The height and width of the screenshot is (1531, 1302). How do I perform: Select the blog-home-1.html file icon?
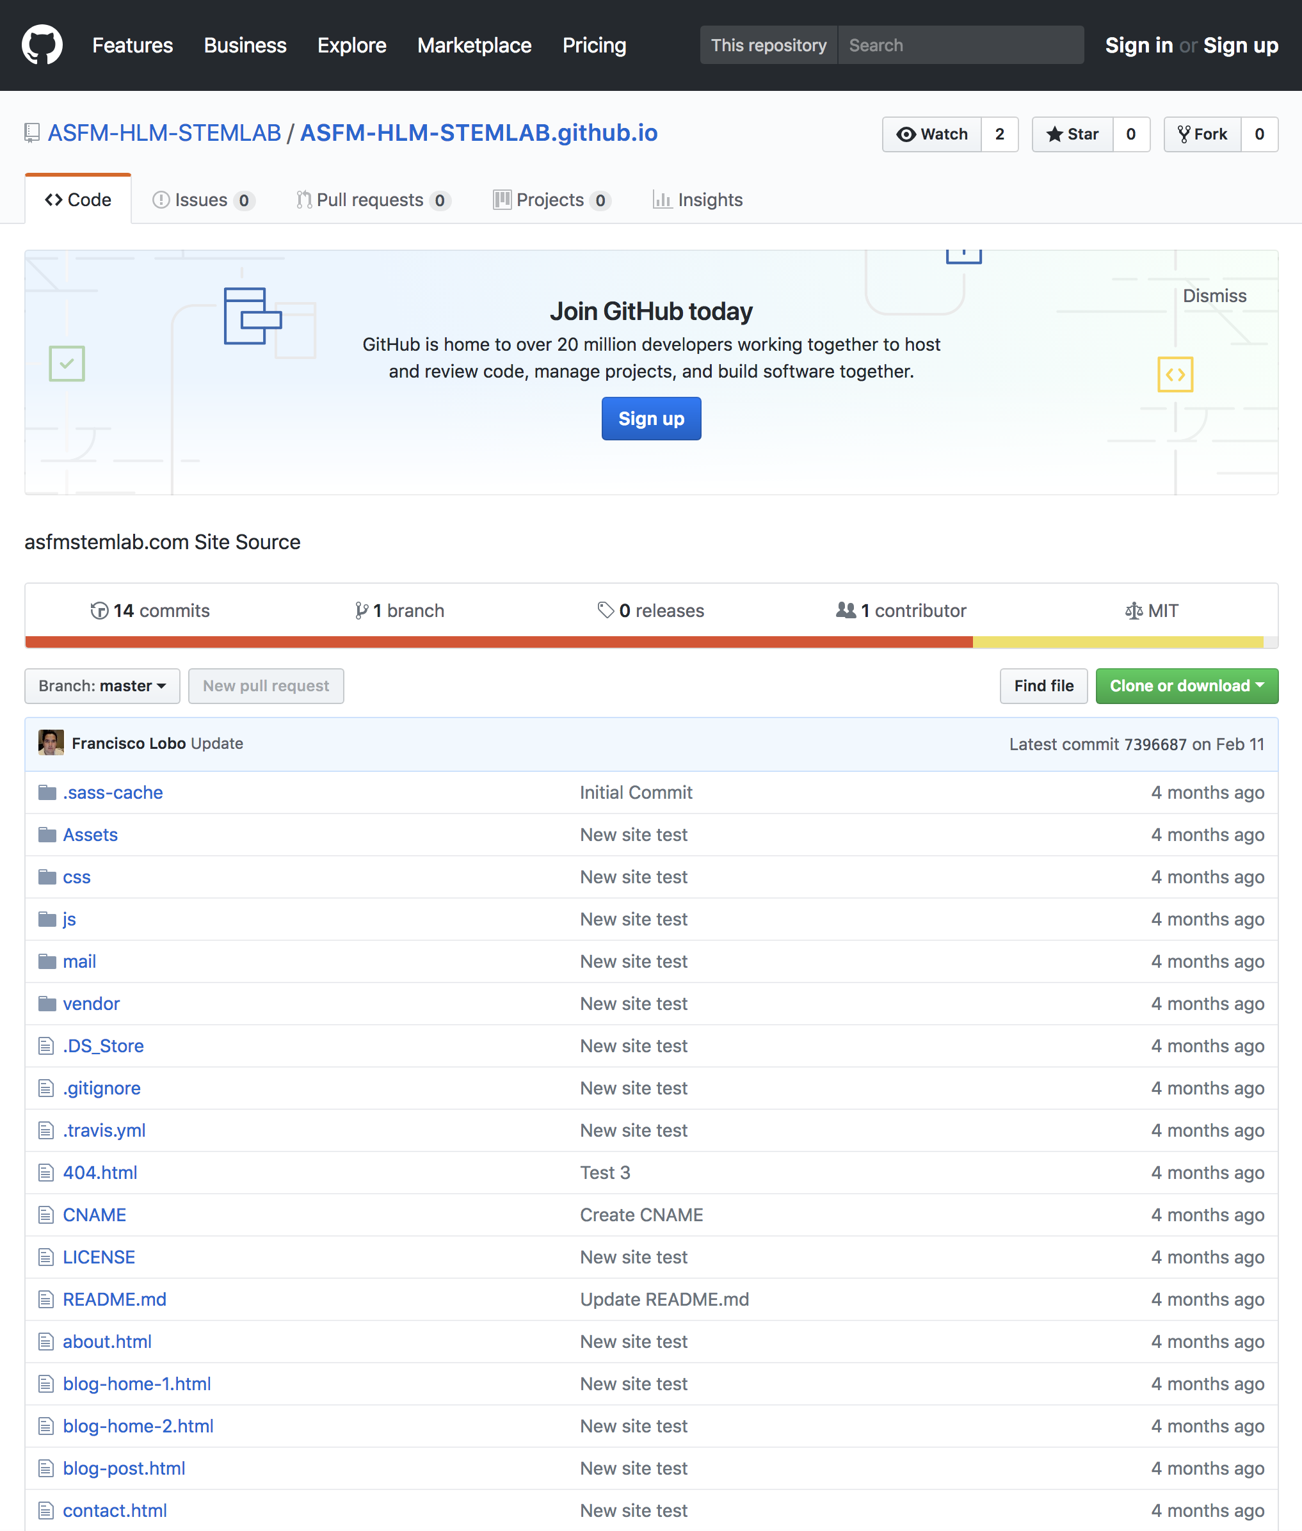(x=47, y=1383)
